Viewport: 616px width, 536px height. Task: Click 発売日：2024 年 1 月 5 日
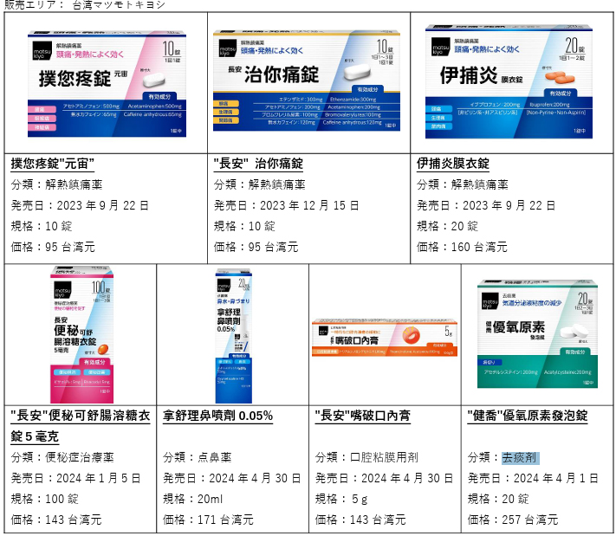(75, 478)
